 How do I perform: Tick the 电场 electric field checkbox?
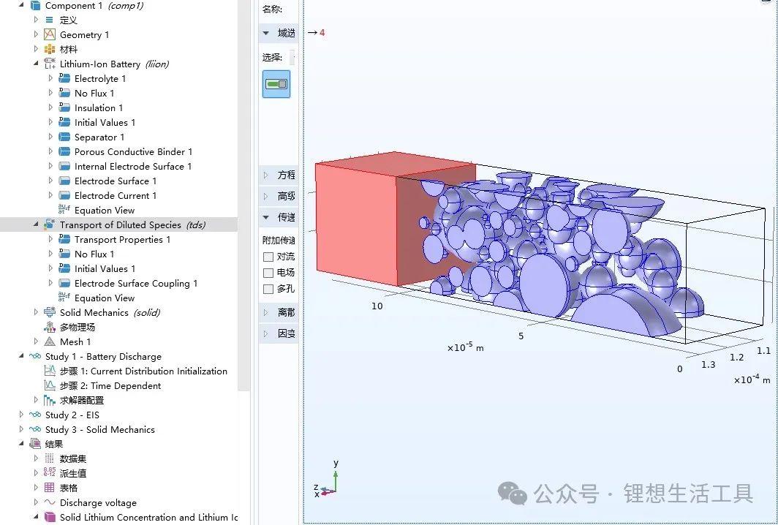pos(268,273)
